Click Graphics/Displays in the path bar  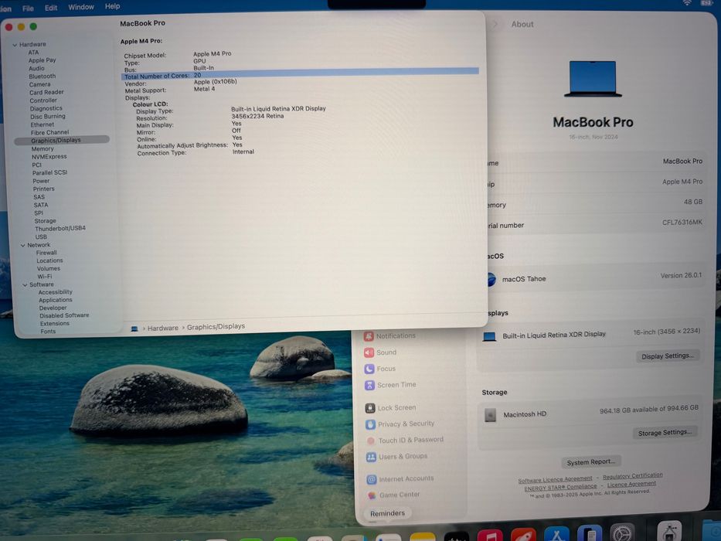[x=216, y=327]
